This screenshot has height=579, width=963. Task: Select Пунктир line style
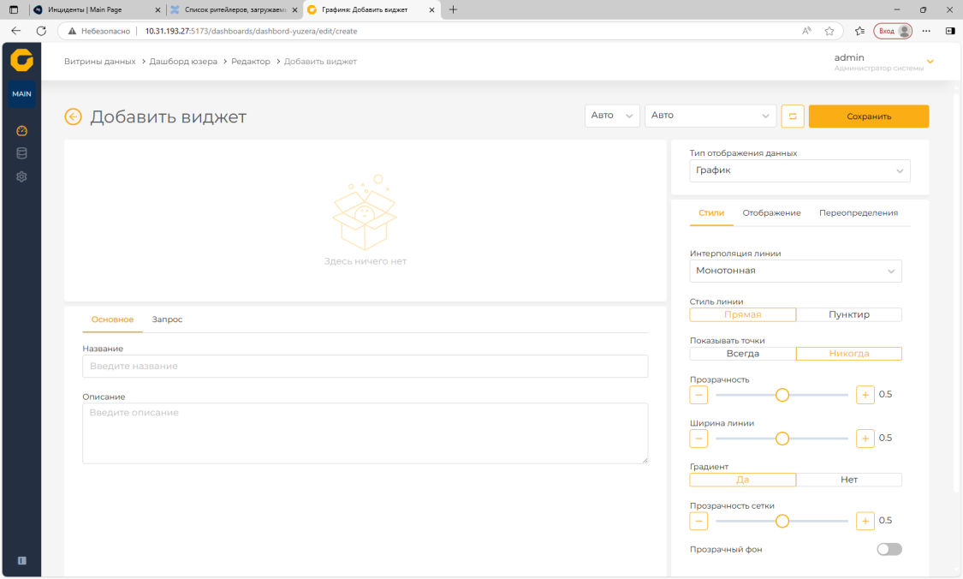(849, 314)
